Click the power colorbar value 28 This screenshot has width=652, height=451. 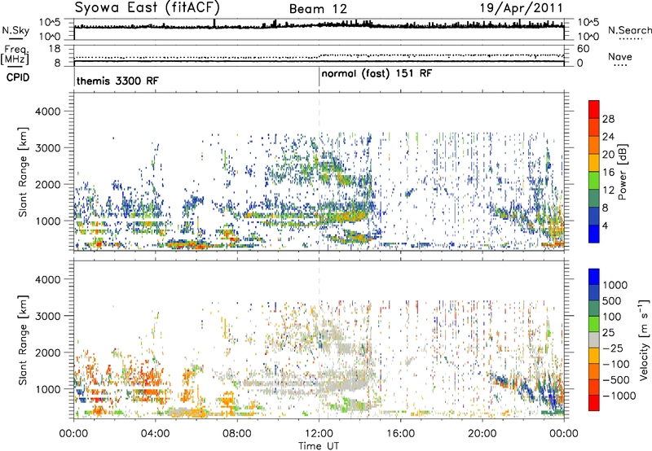pyautogui.click(x=608, y=119)
